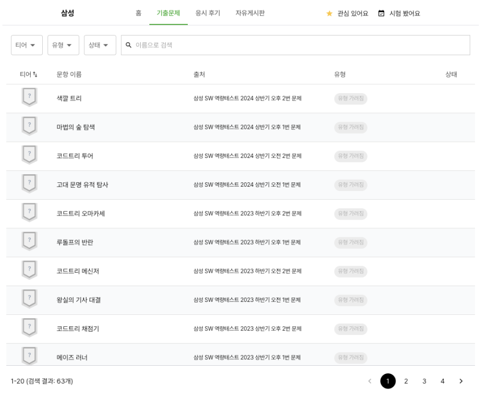487x395 pixels.
Task: Open the 루돌프의 반란 problem
Action: pyautogui.click(x=75, y=242)
